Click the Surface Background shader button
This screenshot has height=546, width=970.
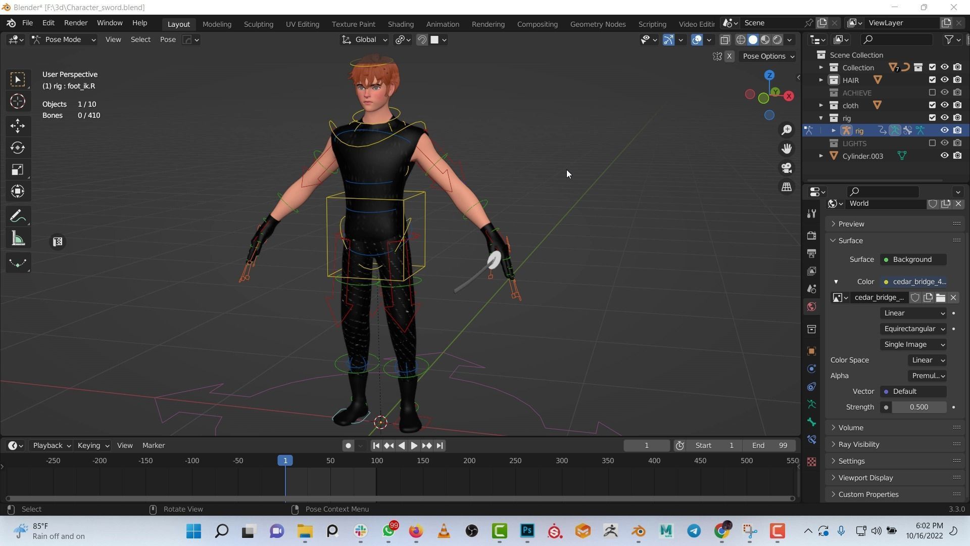click(913, 260)
